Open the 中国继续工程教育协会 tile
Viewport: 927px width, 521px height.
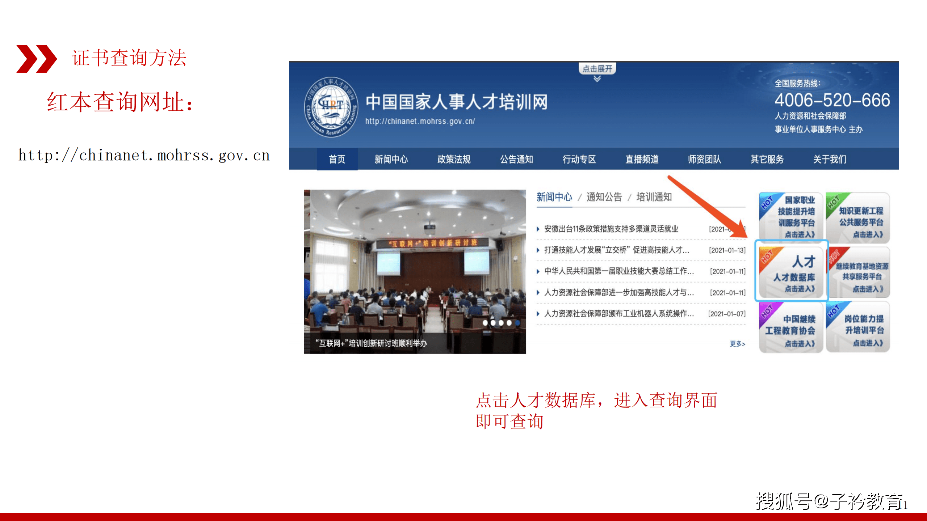[x=791, y=327]
